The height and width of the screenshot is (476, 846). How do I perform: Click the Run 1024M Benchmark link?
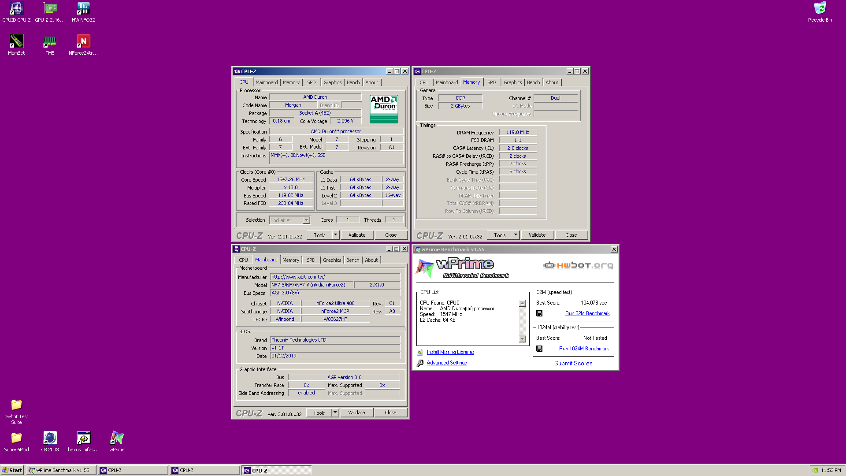pyautogui.click(x=584, y=349)
